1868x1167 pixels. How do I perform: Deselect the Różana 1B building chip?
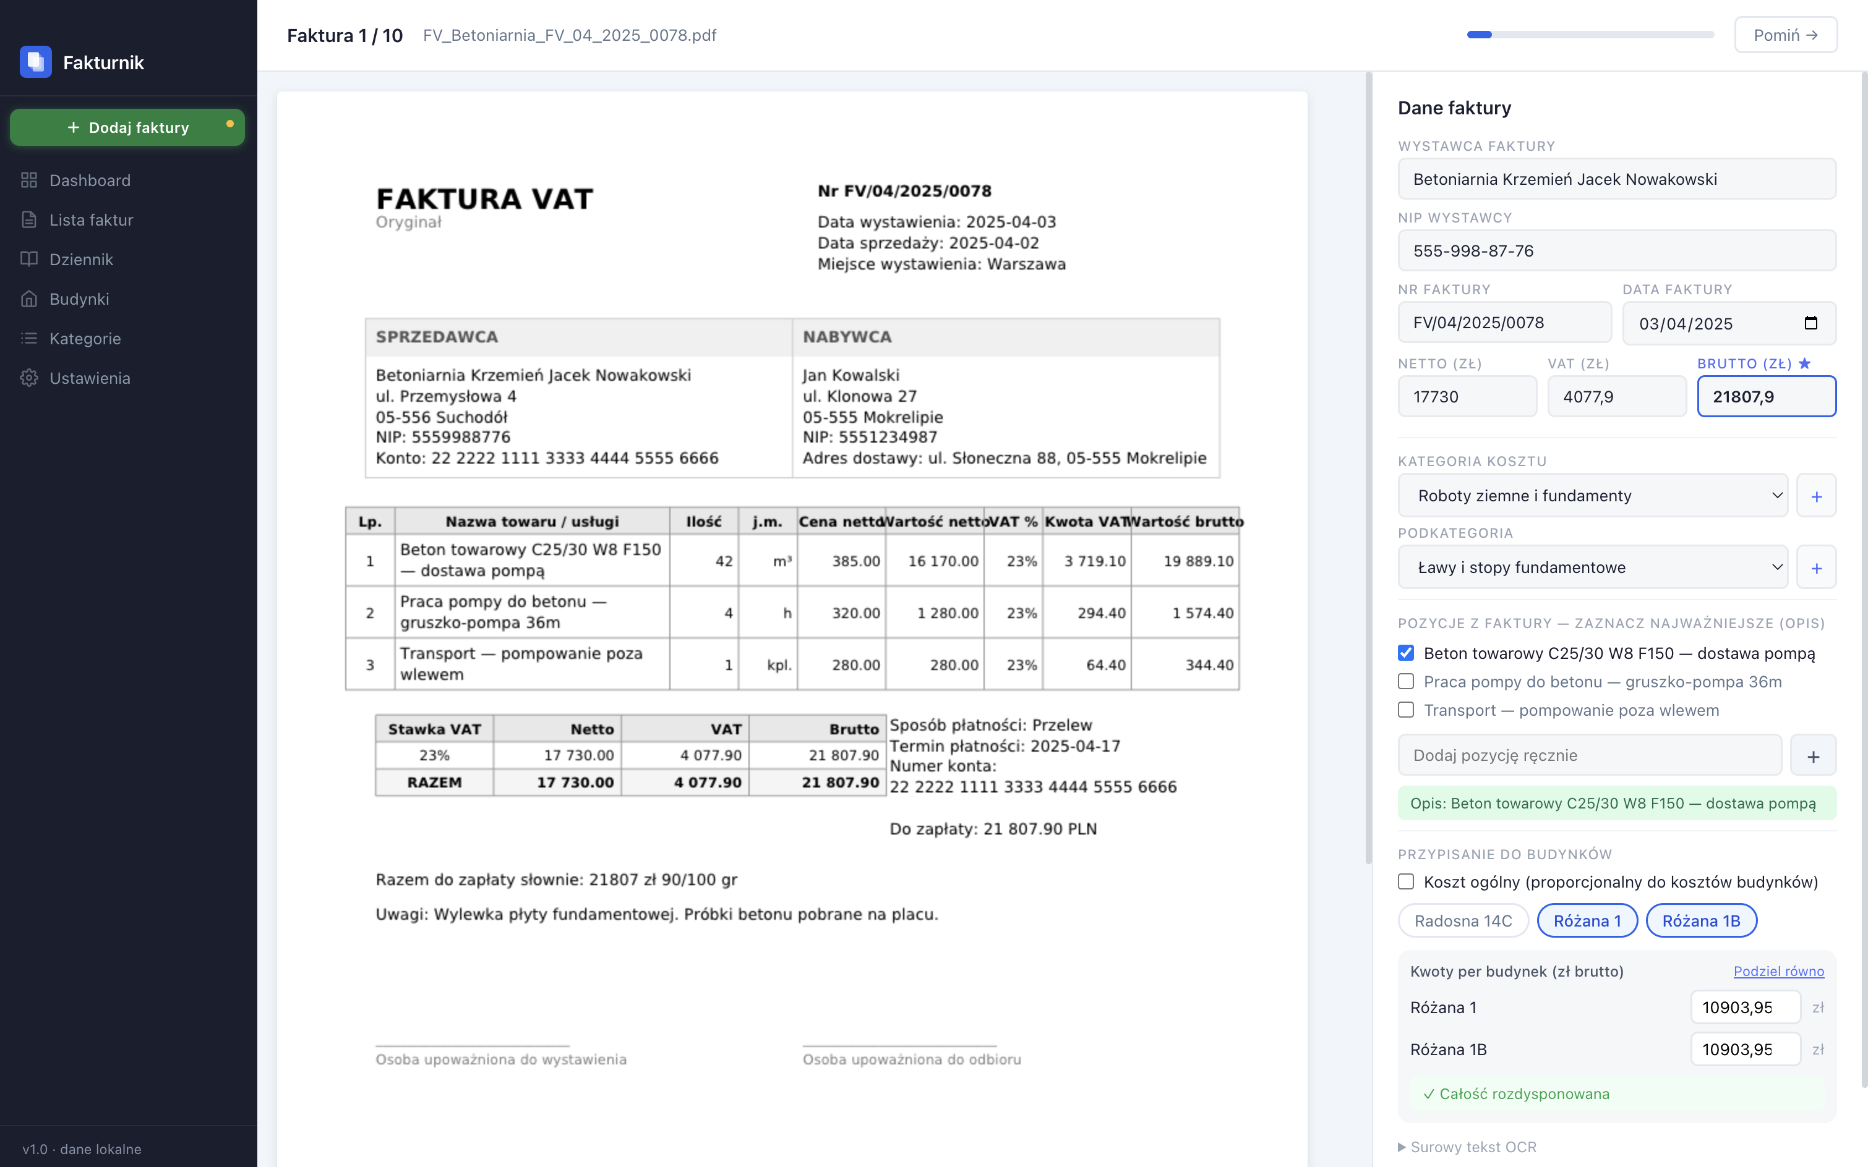click(1701, 921)
